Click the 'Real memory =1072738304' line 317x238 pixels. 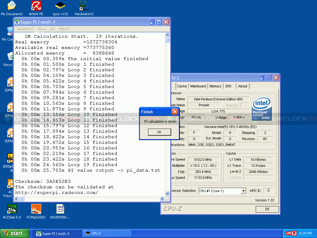[x=66, y=42]
